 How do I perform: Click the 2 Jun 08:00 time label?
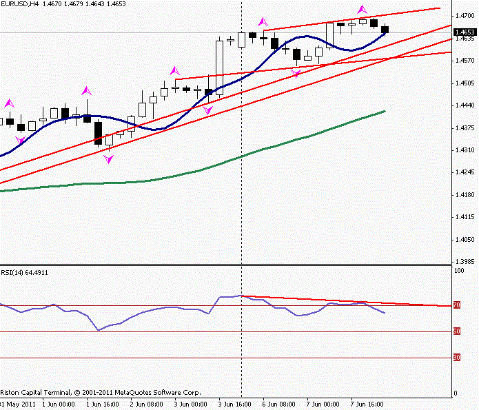[x=147, y=404]
